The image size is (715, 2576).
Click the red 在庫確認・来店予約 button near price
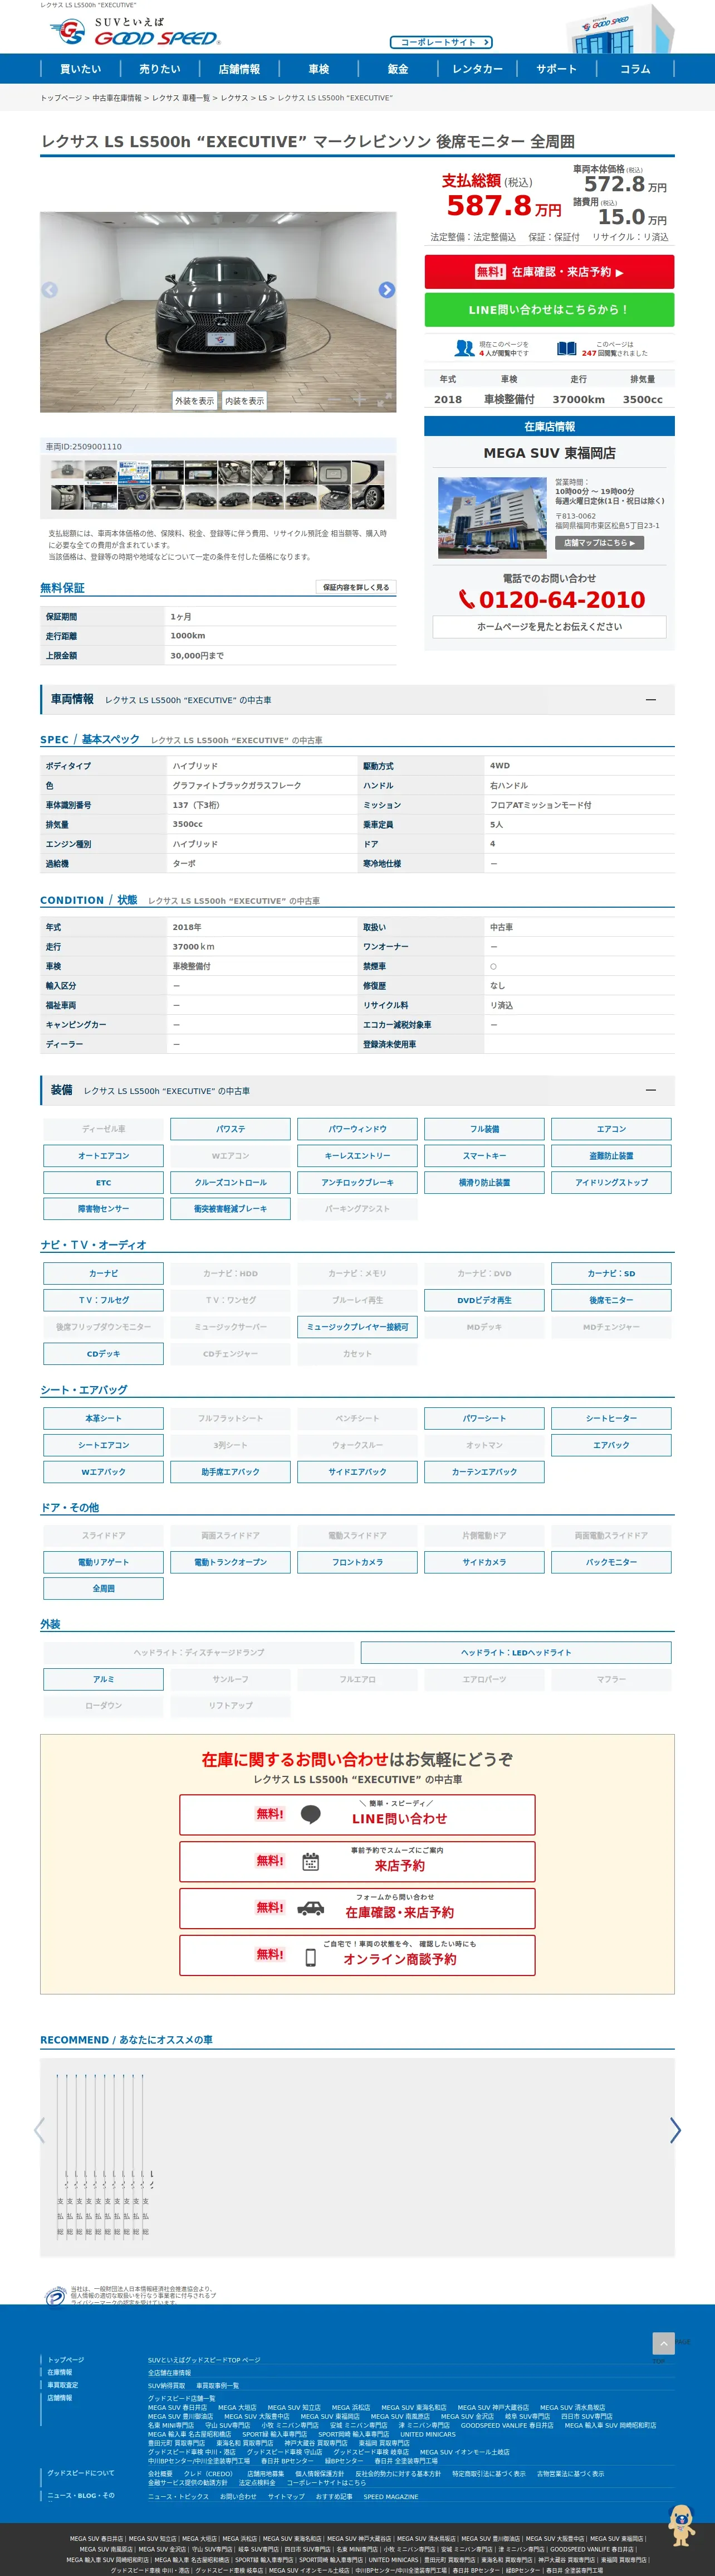[549, 272]
